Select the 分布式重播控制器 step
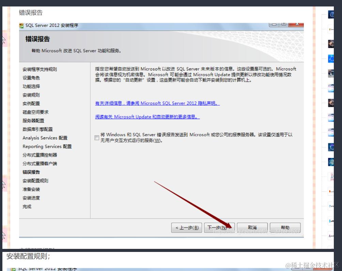Viewport: 342px width, 271px height. point(40,155)
